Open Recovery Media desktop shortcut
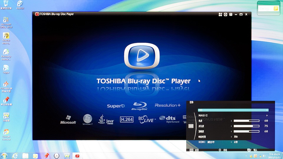The width and height of the screenshot is (283, 159). point(6,53)
